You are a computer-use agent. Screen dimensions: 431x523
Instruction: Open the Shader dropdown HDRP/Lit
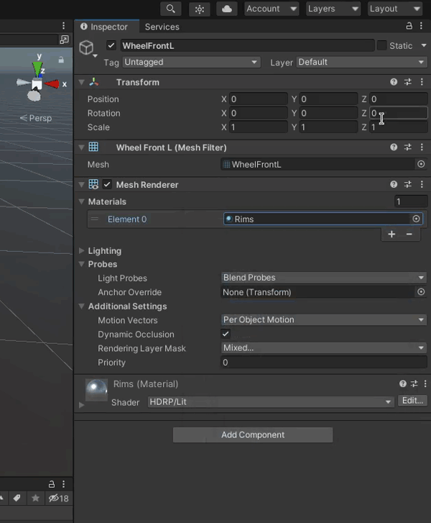(x=271, y=402)
